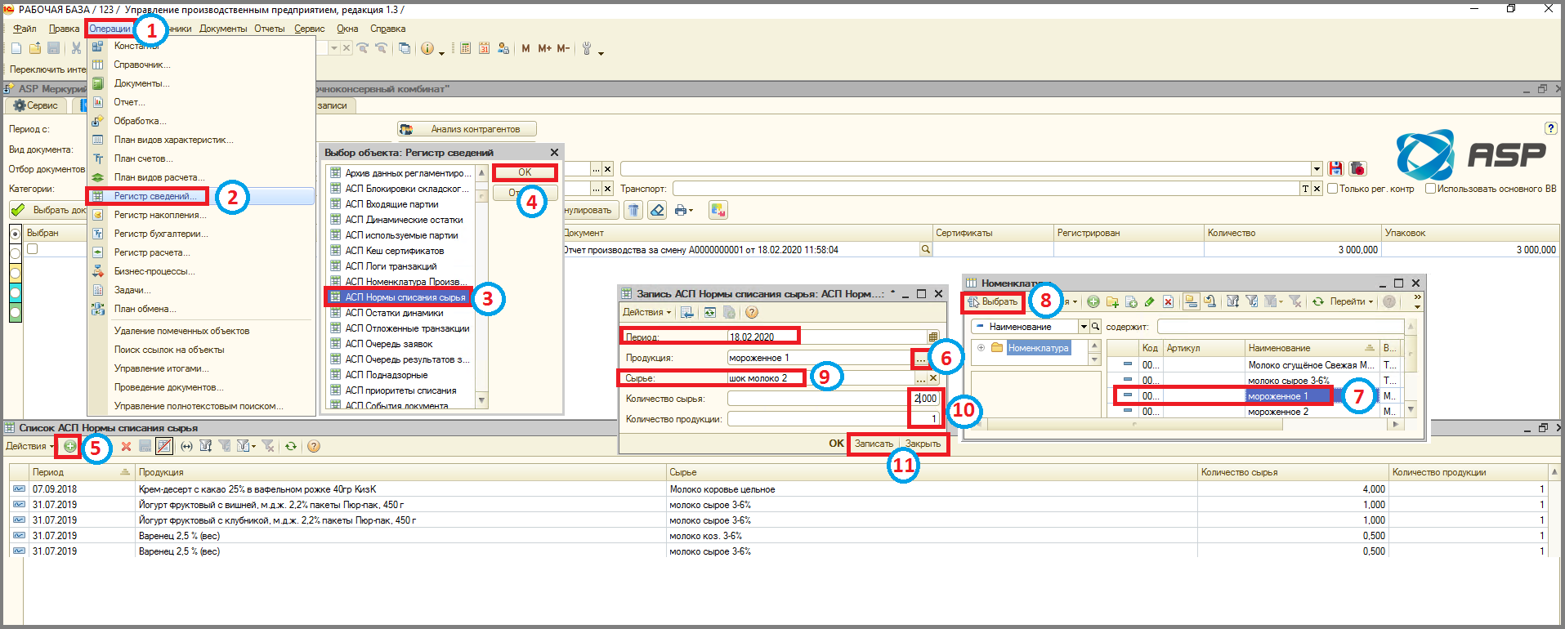Click the M- memory button in main toolbar

pos(563,48)
